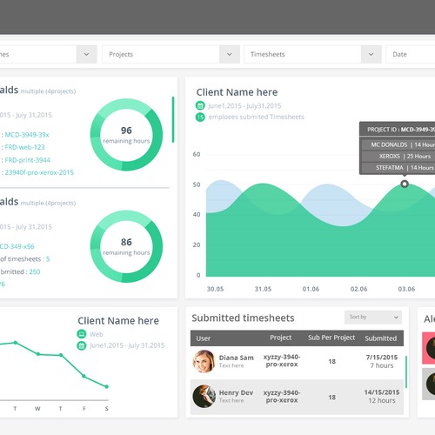Click the 7/15/2015 submitted date cell
Viewport: 435px width, 435px height.
382,358
